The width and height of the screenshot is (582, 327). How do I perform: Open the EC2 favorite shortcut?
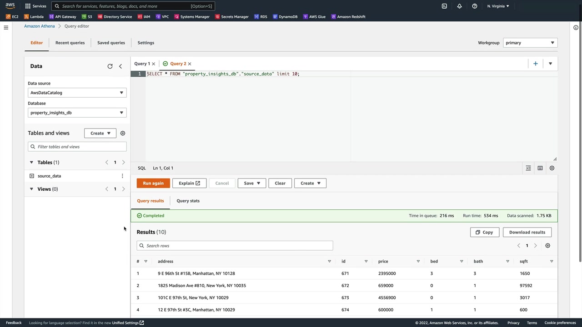[x=12, y=17]
